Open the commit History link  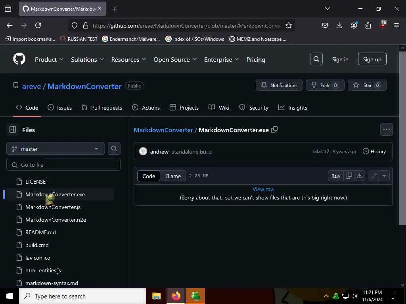(374, 151)
